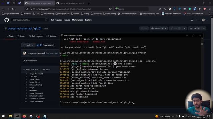213x119 pixels.
Task: Click the Command Prompt title bar icon
Action: tap(62, 35)
